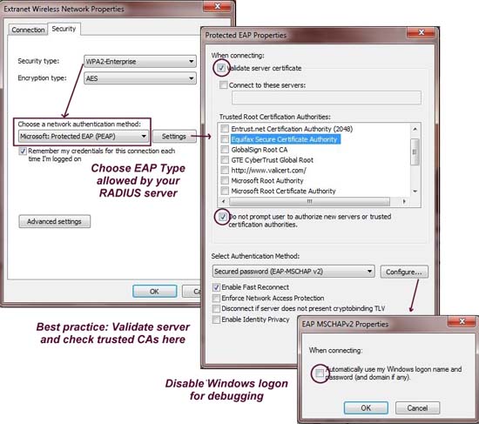Check Microsoft Root Authority checkbox
This screenshot has height=424, width=479.
(x=225, y=180)
